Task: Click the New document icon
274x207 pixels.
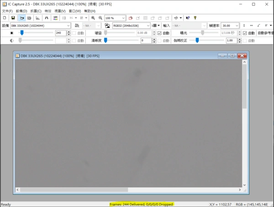Action: pyautogui.click(x=5, y=18)
